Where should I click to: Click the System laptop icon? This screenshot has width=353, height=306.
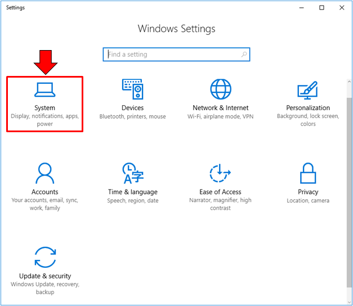click(x=44, y=89)
